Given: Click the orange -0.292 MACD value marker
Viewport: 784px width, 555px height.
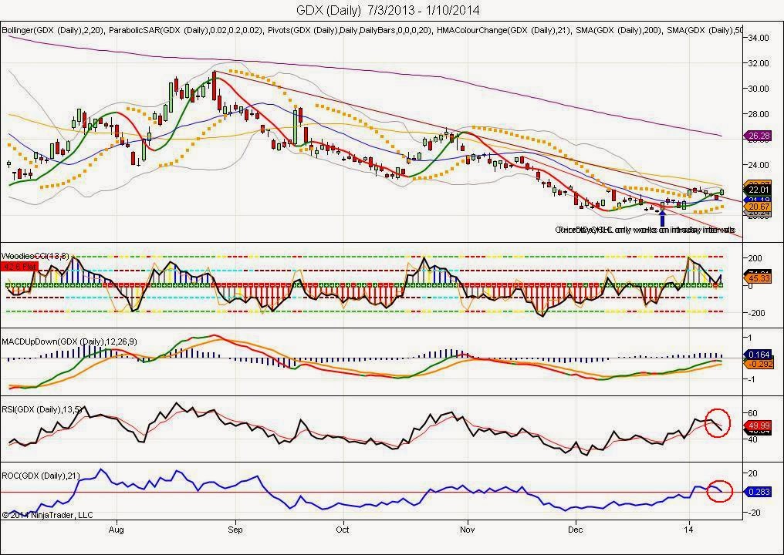Looking at the screenshot, I should pos(759,364).
